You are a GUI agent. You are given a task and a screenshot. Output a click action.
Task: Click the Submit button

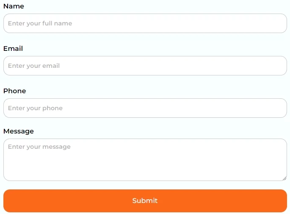tap(145, 200)
